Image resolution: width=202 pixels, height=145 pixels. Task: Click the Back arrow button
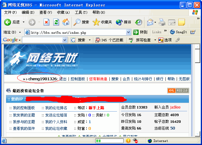[x=8, y=22]
